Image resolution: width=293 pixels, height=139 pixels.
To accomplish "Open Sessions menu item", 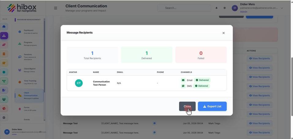I will click(29, 57).
